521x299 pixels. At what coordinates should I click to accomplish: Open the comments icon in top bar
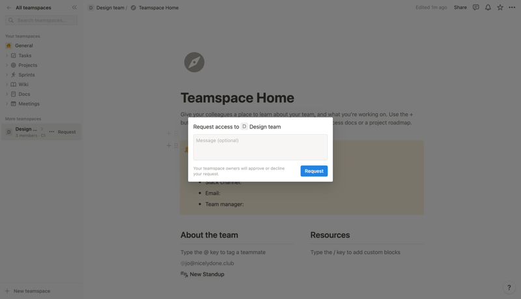476,7
